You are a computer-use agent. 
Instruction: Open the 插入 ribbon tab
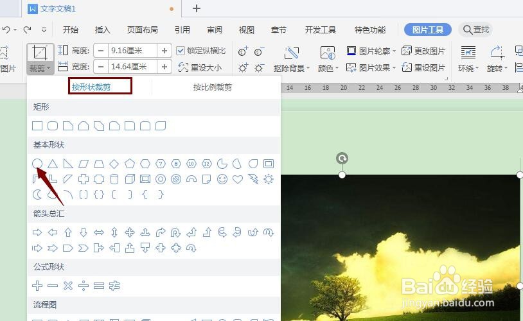pos(102,30)
